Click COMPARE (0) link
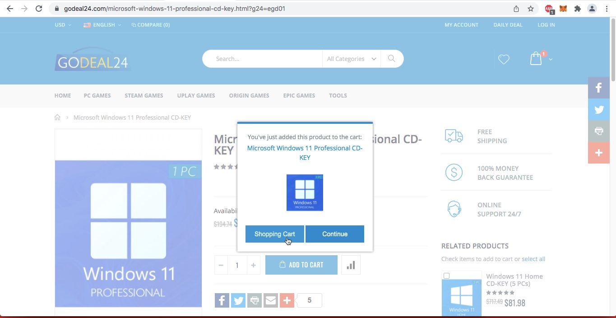 pos(151,25)
